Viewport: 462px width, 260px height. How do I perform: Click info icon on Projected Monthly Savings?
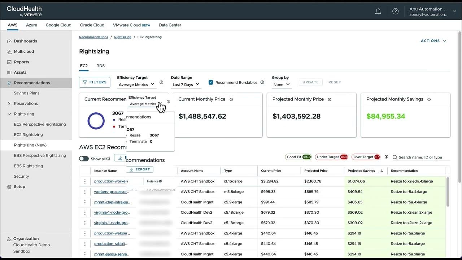[429, 99]
